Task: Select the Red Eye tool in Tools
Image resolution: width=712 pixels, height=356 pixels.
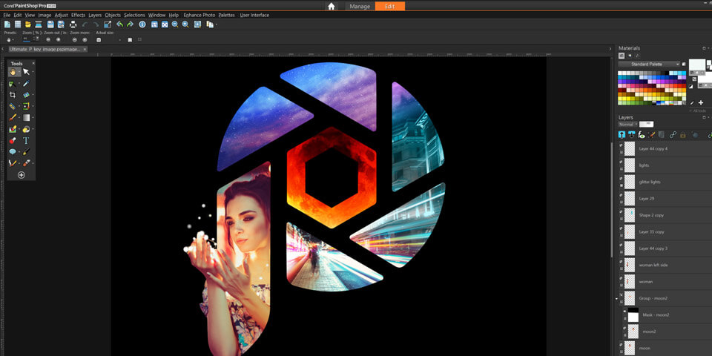Action: click(13, 106)
